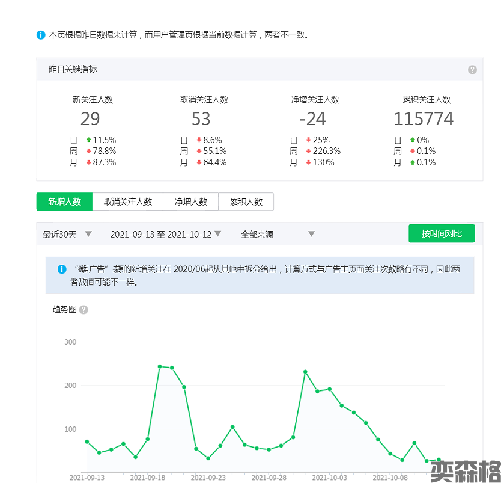
Task: Click the 新关注人数 value 29
Action: 90,119
